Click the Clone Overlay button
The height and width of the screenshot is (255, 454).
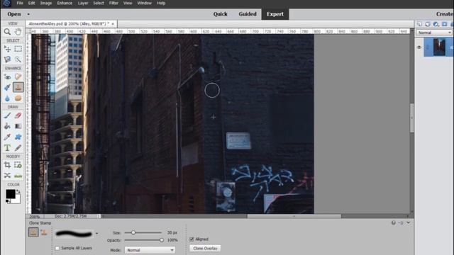coord(205,249)
